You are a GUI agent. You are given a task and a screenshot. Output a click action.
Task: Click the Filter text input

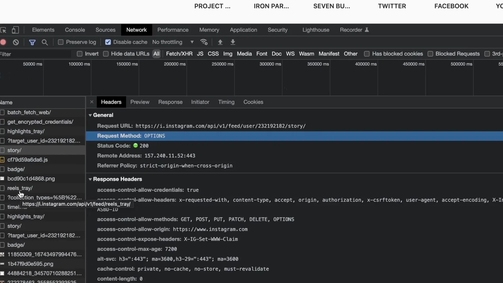pyautogui.click(x=35, y=54)
